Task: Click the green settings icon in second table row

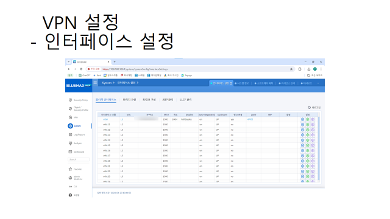Action: point(308,125)
